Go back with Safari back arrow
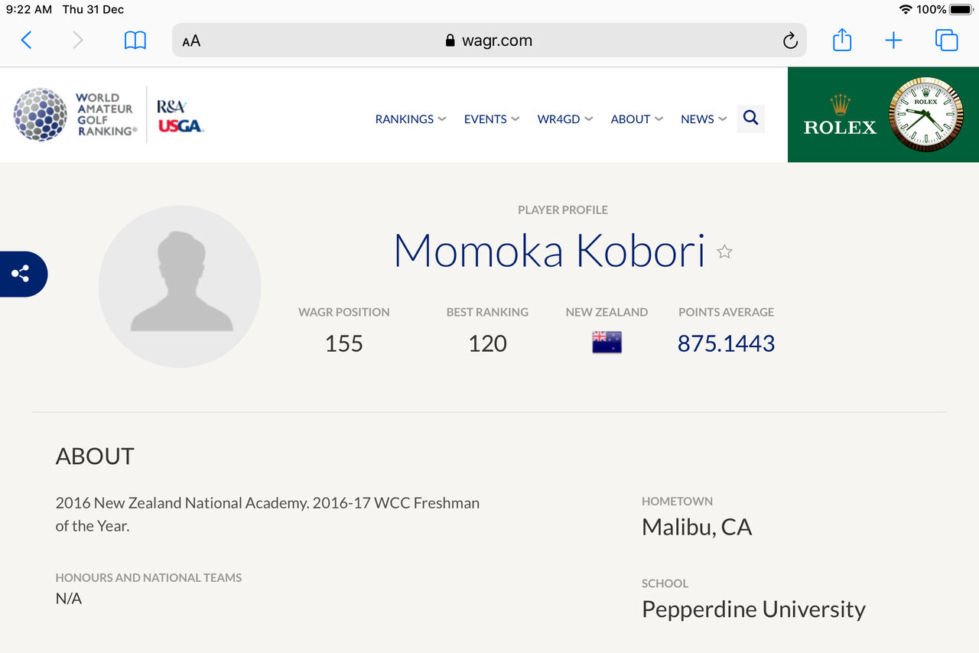Screen dimensions: 979x653 26,41
